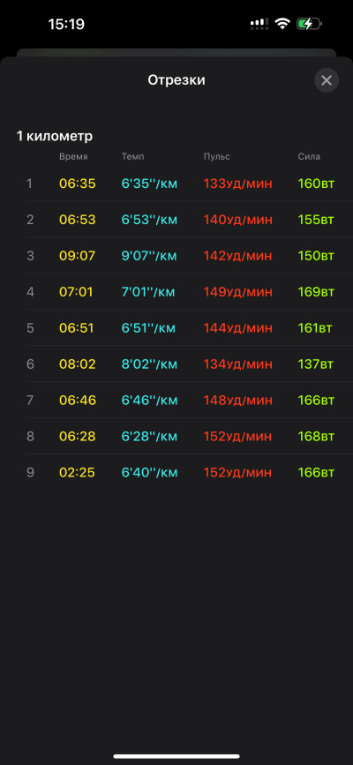The height and width of the screenshot is (765, 353).
Task: Select the Время column header
Action: pos(74,156)
